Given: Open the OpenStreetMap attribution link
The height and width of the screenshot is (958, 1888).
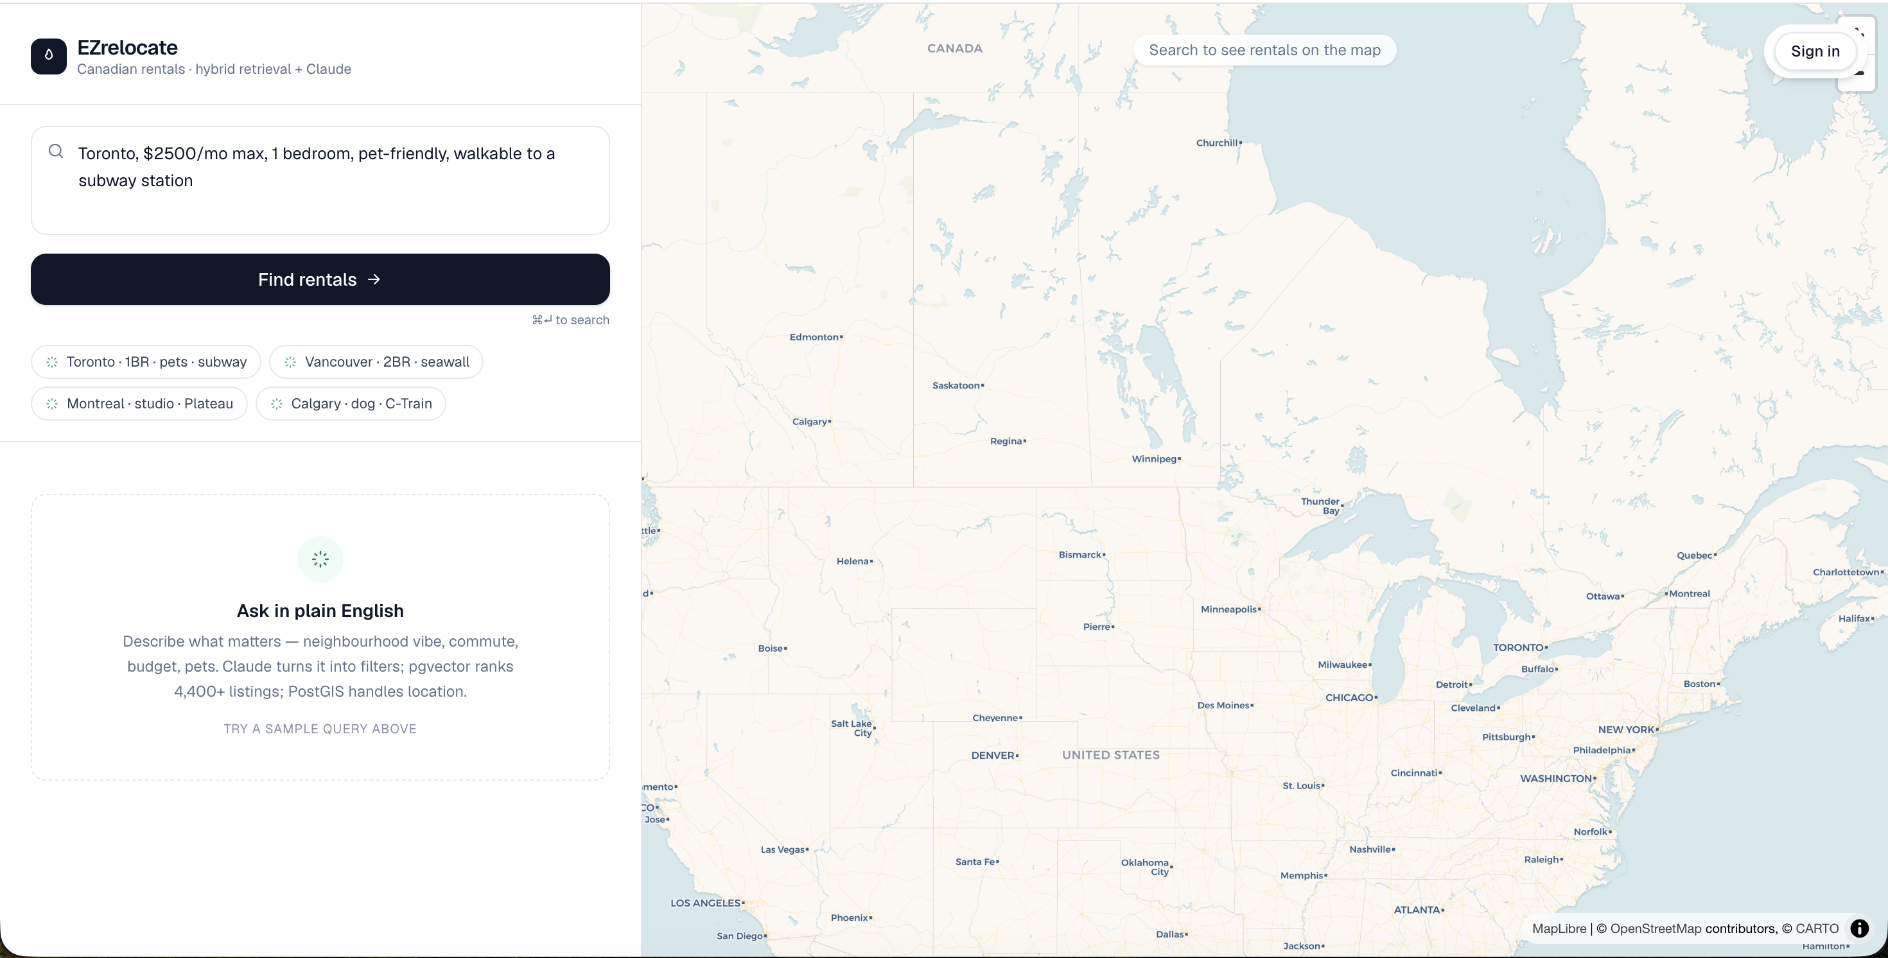Looking at the screenshot, I should [x=1656, y=928].
